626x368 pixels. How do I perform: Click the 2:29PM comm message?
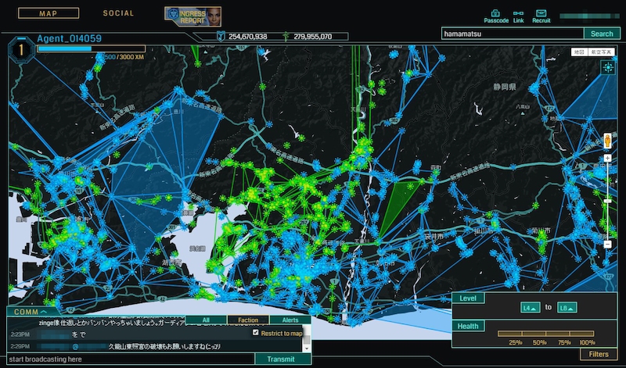(x=154, y=346)
